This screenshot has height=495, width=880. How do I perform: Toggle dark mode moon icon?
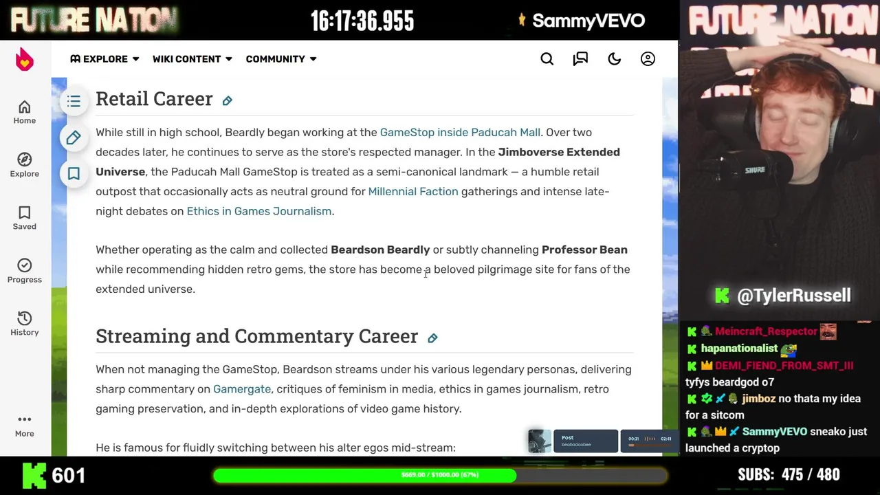(614, 59)
